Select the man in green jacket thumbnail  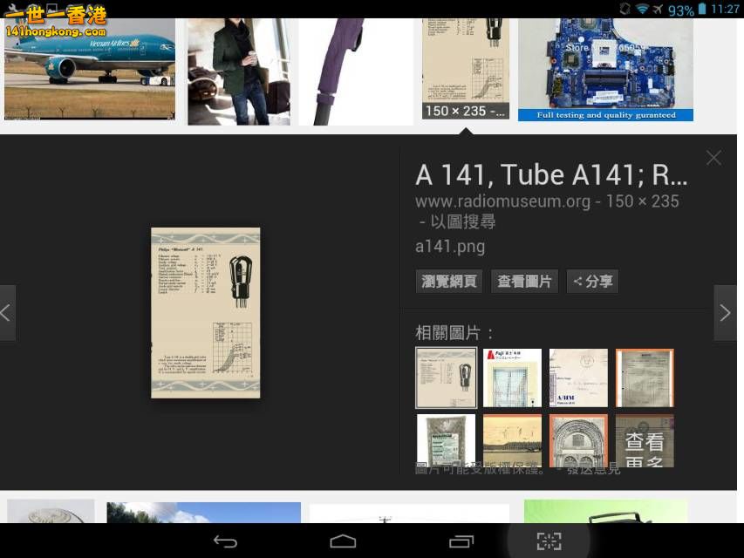(x=239, y=72)
